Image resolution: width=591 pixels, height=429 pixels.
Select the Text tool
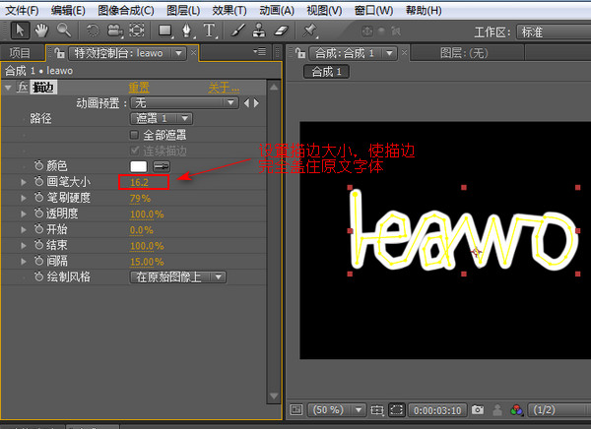click(210, 31)
